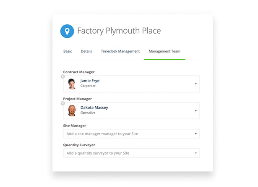Click the Carpenter role under Jamie Frye
The height and width of the screenshot is (187, 258).
point(88,86)
